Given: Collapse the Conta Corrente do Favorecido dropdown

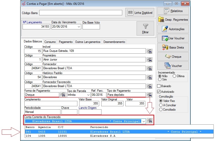Looking at the screenshot, I should pos(144,121).
